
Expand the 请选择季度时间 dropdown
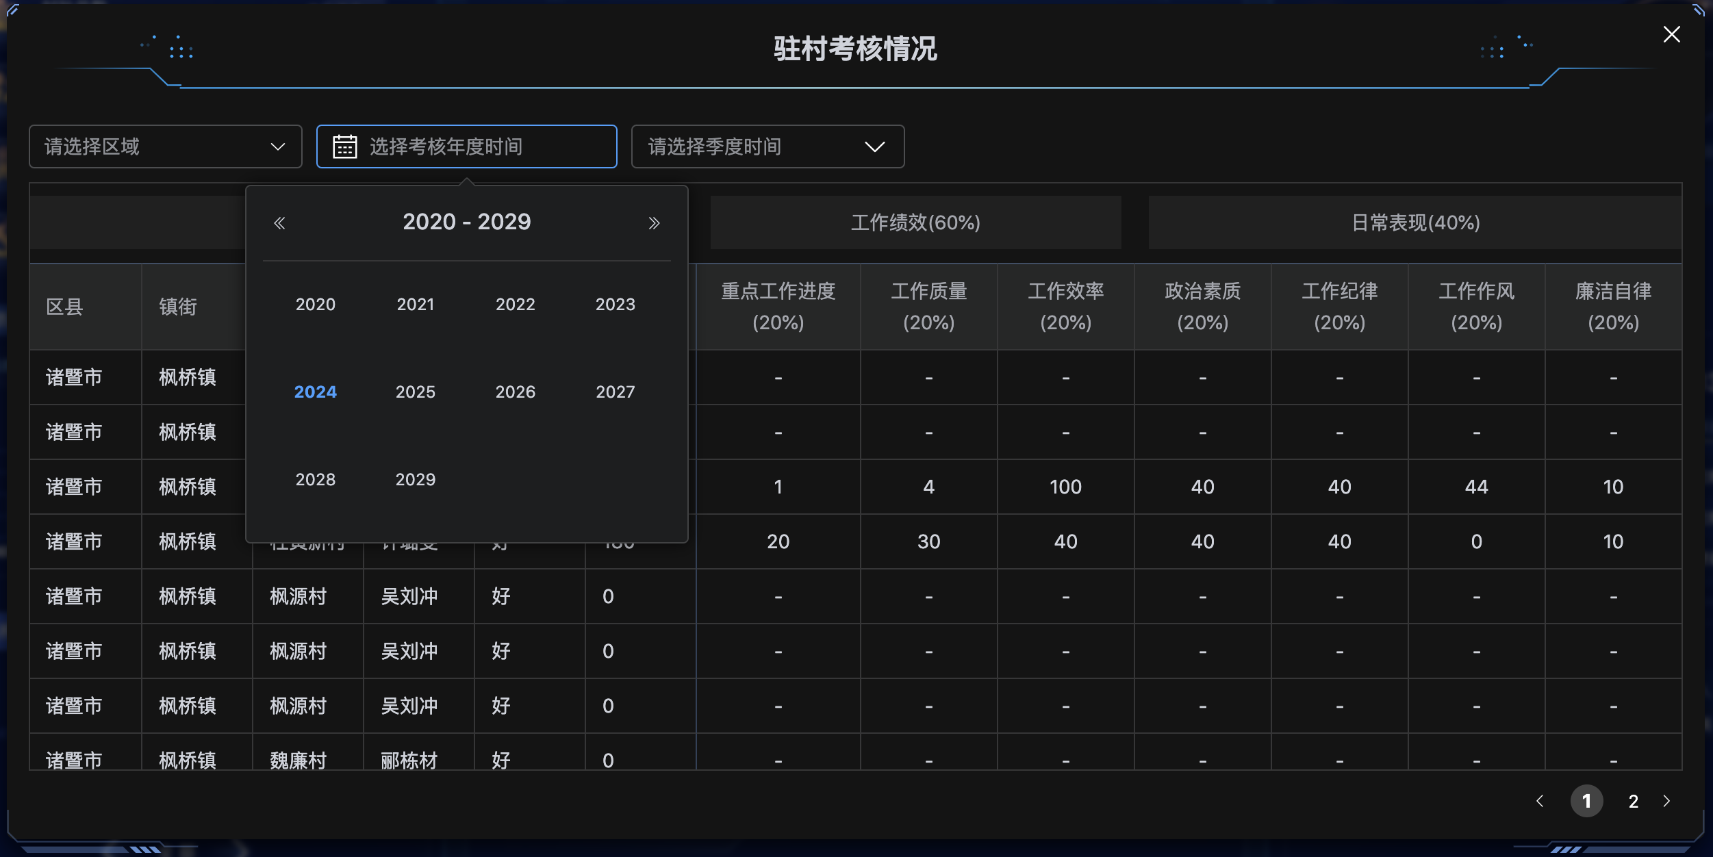[x=767, y=146]
